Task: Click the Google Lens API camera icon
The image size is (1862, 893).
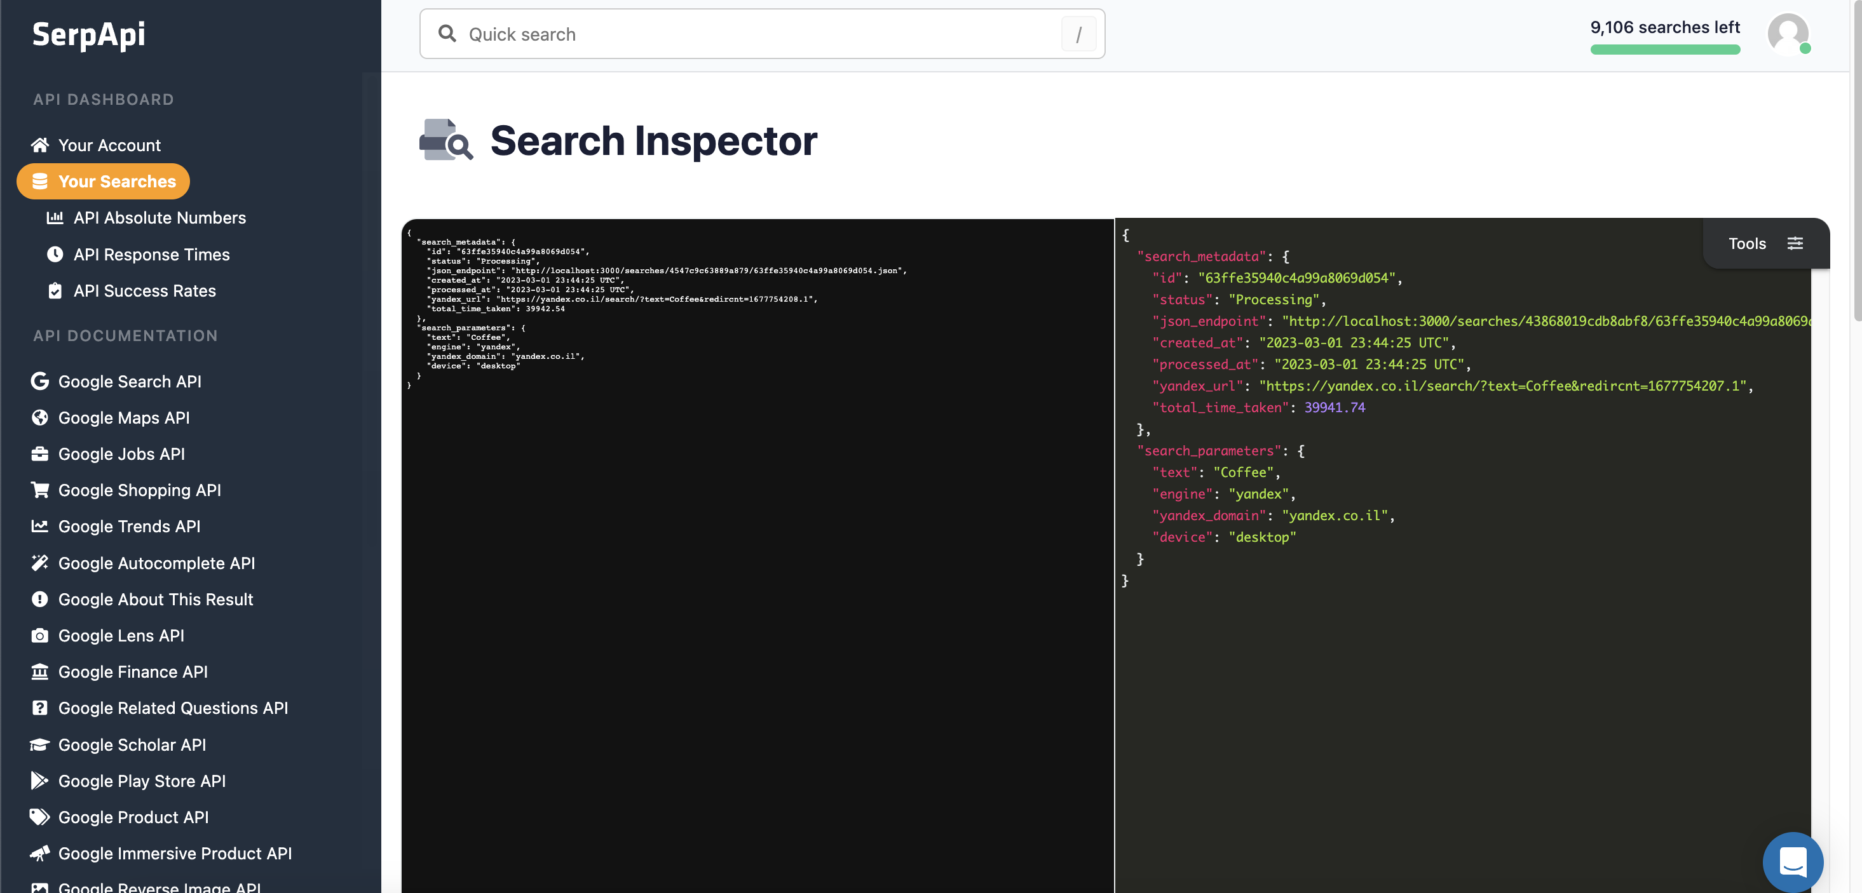Action: point(40,636)
